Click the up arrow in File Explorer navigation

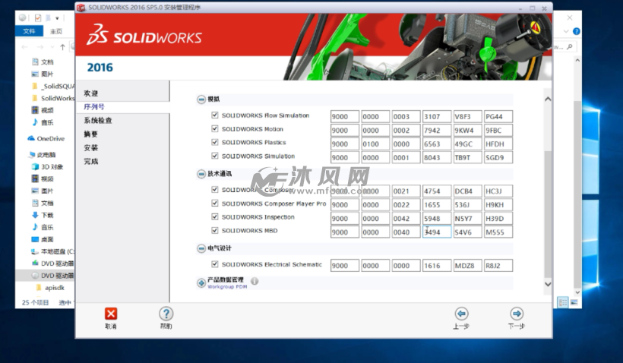click(62, 47)
